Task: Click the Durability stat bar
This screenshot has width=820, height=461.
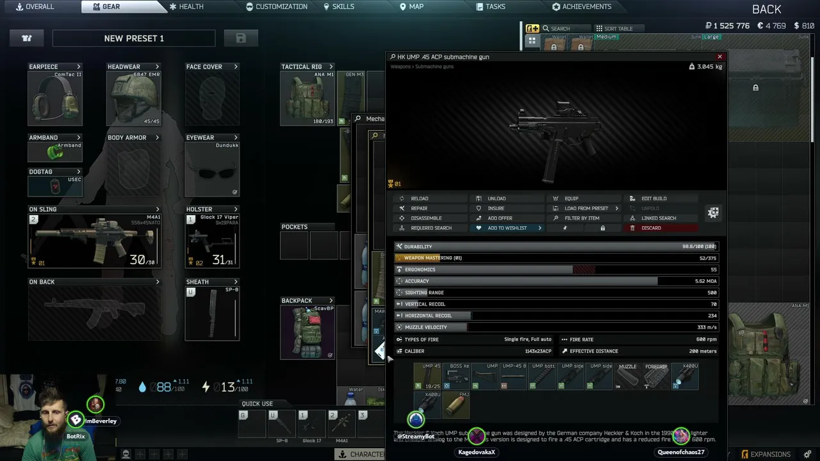Action: 556,247
